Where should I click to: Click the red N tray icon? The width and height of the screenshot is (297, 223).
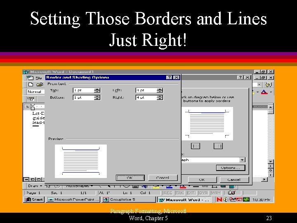[x=219, y=199]
